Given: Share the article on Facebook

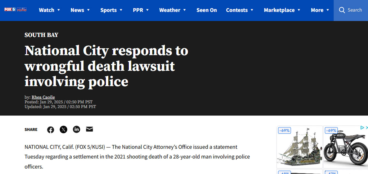Looking at the screenshot, I should pyautogui.click(x=50, y=130).
